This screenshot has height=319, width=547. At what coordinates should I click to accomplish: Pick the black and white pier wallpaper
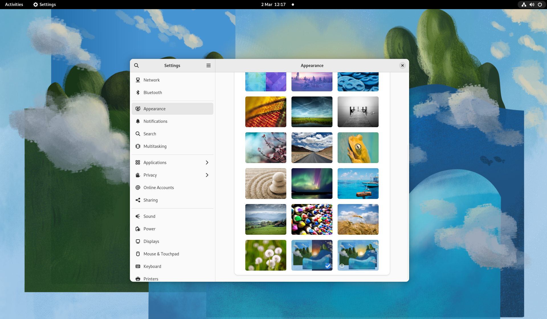[x=358, y=112]
